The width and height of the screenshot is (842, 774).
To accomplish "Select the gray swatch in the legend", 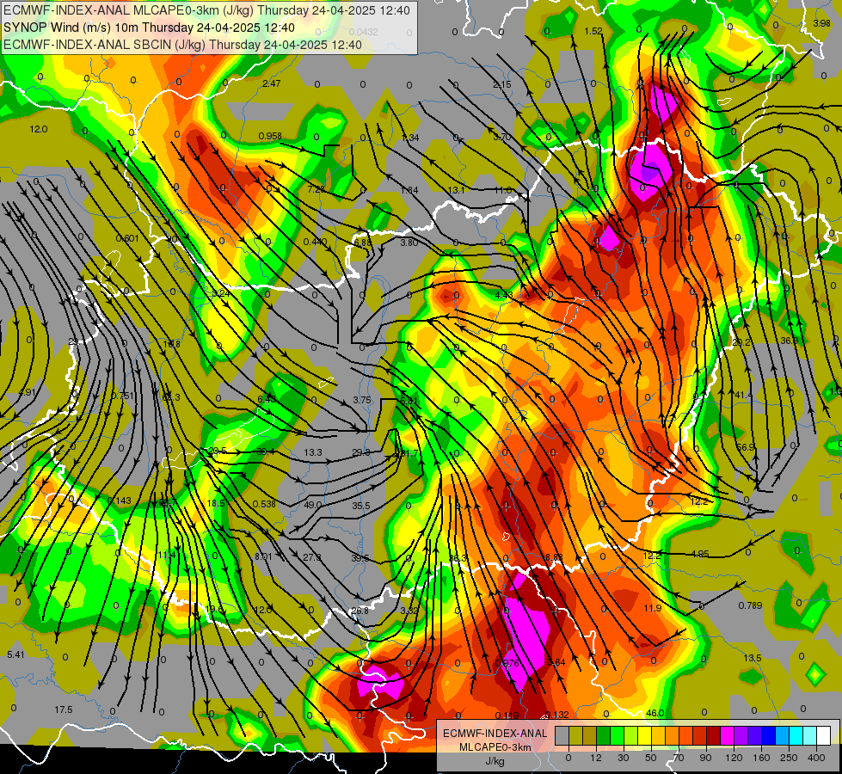I will [x=562, y=736].
